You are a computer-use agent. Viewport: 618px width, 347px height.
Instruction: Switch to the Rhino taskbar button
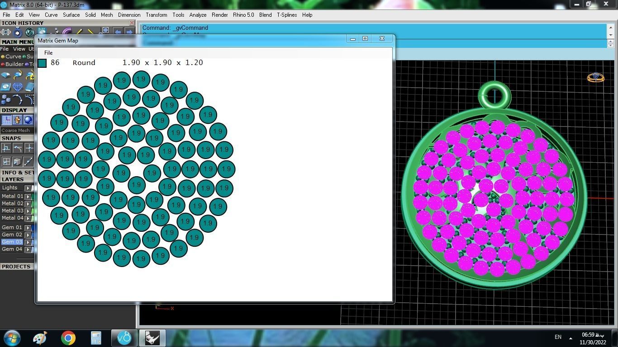pos(152,338)
